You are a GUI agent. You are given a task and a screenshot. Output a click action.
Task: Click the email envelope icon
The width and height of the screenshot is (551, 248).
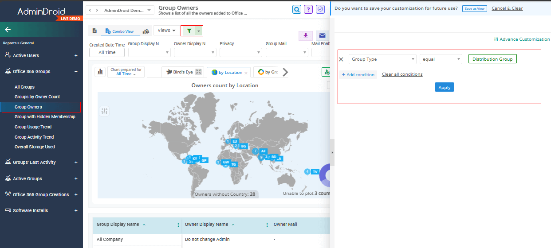click(x=322, y=36)
